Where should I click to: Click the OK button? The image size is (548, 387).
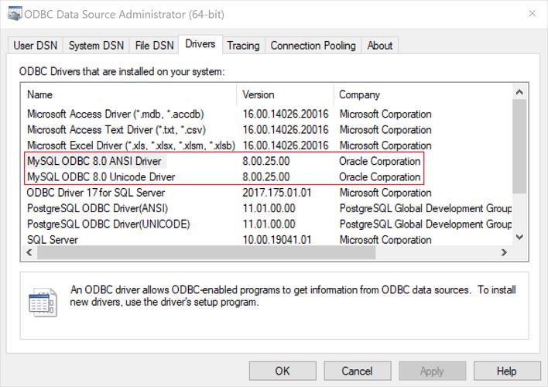point(283,371)
